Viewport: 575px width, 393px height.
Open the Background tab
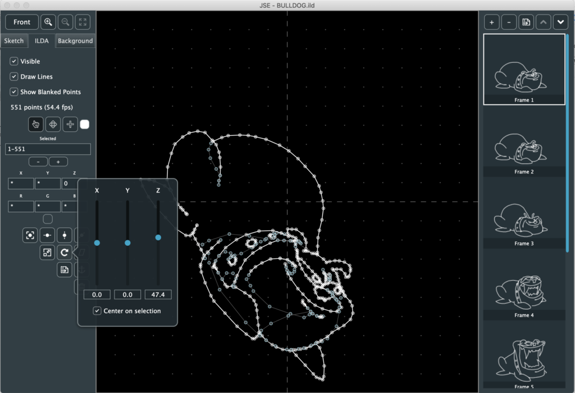(x=75, y=41)
